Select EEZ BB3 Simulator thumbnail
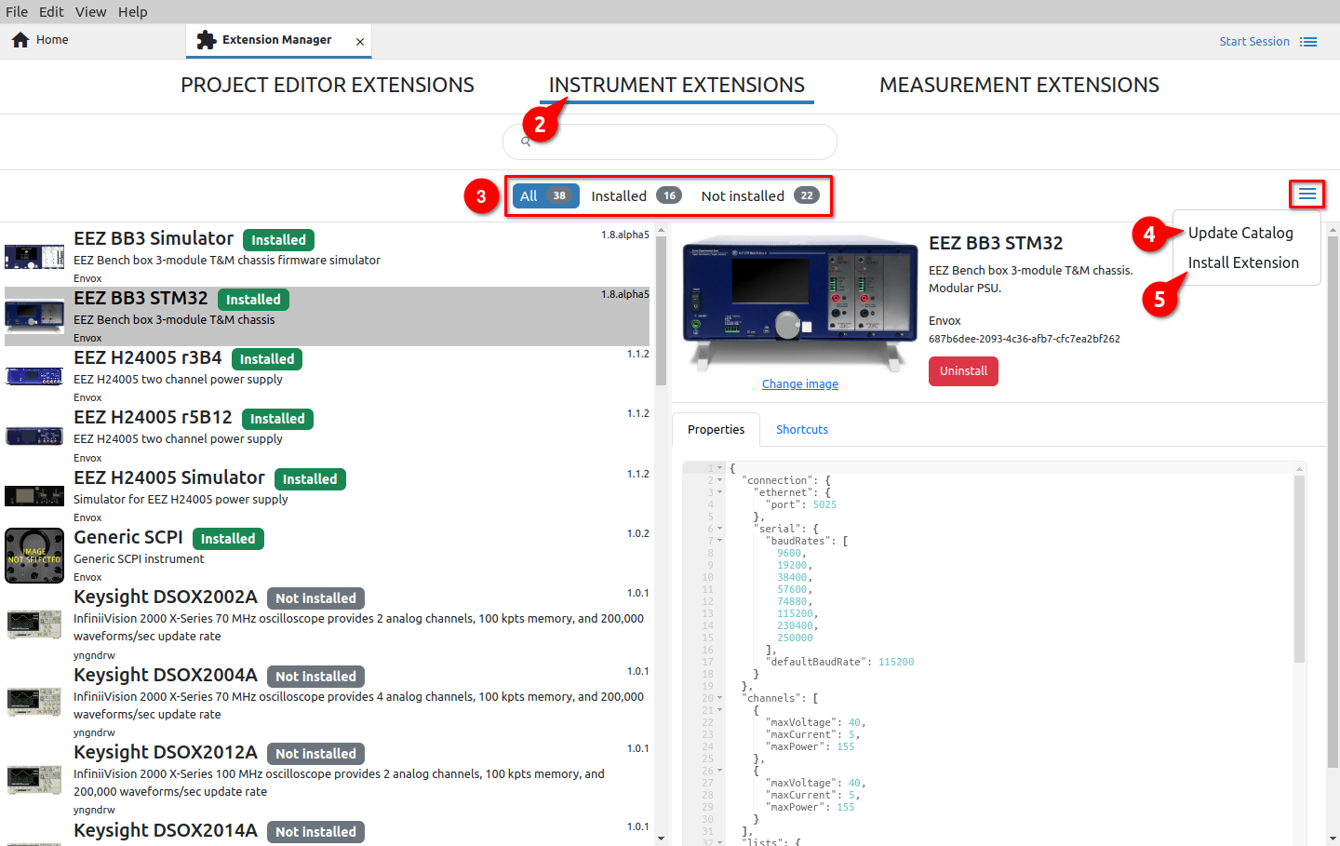1340x846 pixels. click(34, 256)
